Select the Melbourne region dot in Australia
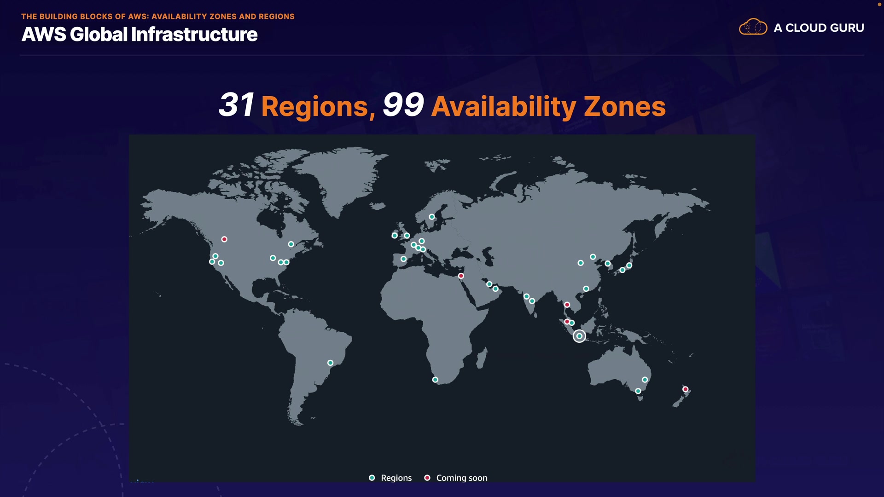Image resolution: width=884 pixels, height=497 pixels. coord(638,391)
